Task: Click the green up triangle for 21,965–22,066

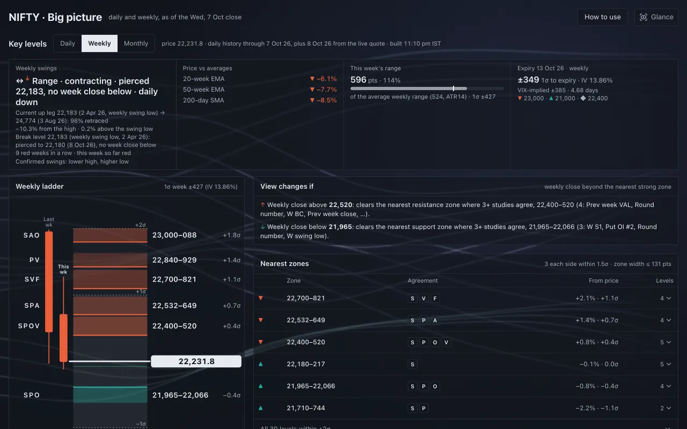Action: tap(261, 386)
